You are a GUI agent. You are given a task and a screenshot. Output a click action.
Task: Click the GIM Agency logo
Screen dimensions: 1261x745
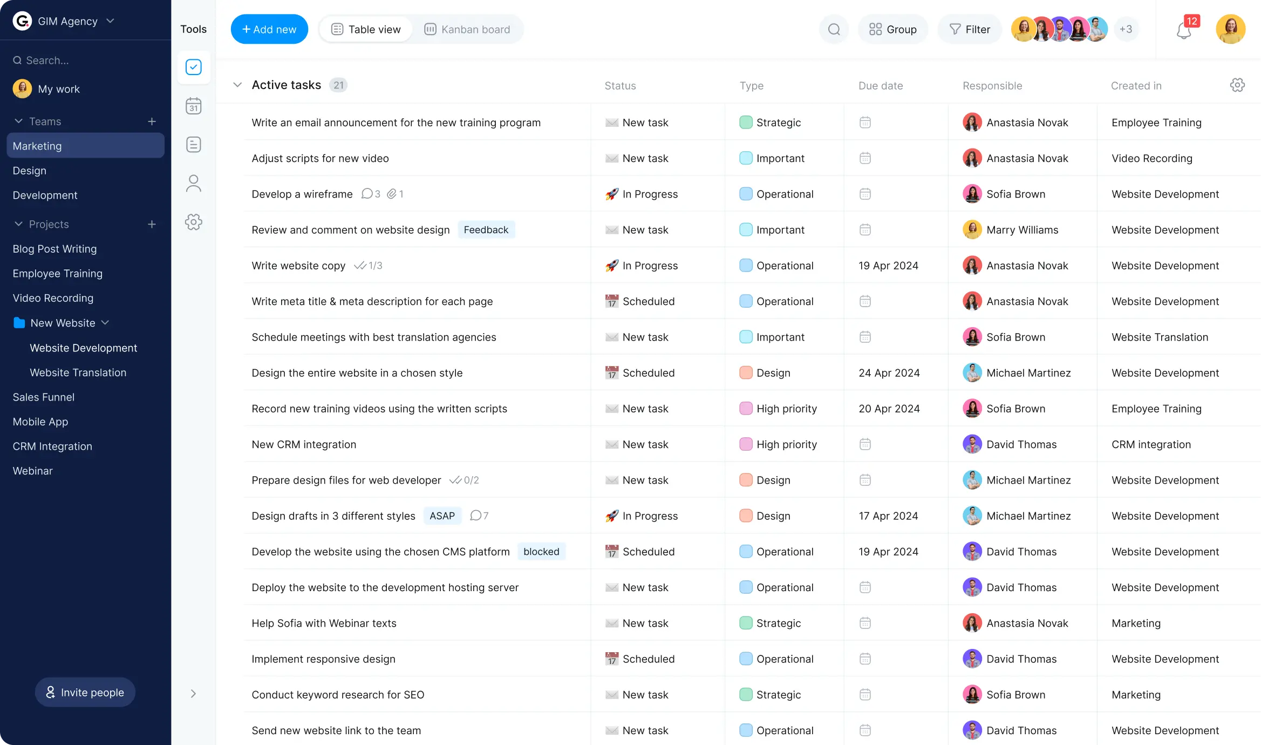point(22,21)
